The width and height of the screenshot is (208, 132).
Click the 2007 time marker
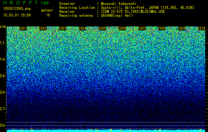[142, 28]
